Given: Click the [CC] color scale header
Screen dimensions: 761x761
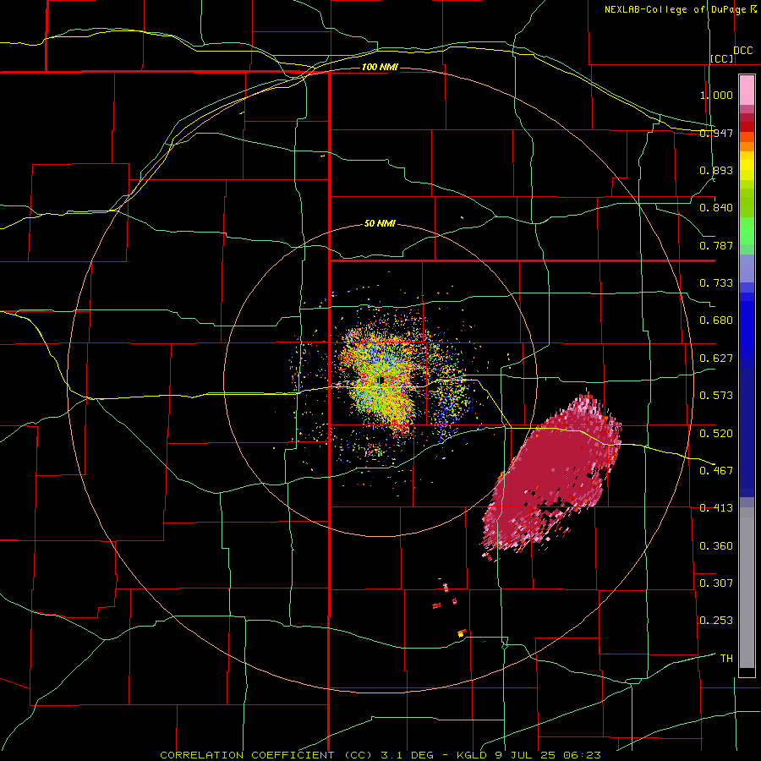Looking at the screenshot, I should pos(722,58).
